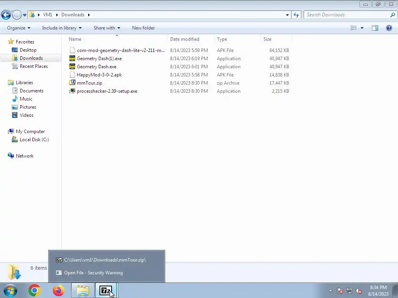Launch Google Chrome from the taskbar
This screenshot has height=298, width=398.
click(x=35, y=290)
